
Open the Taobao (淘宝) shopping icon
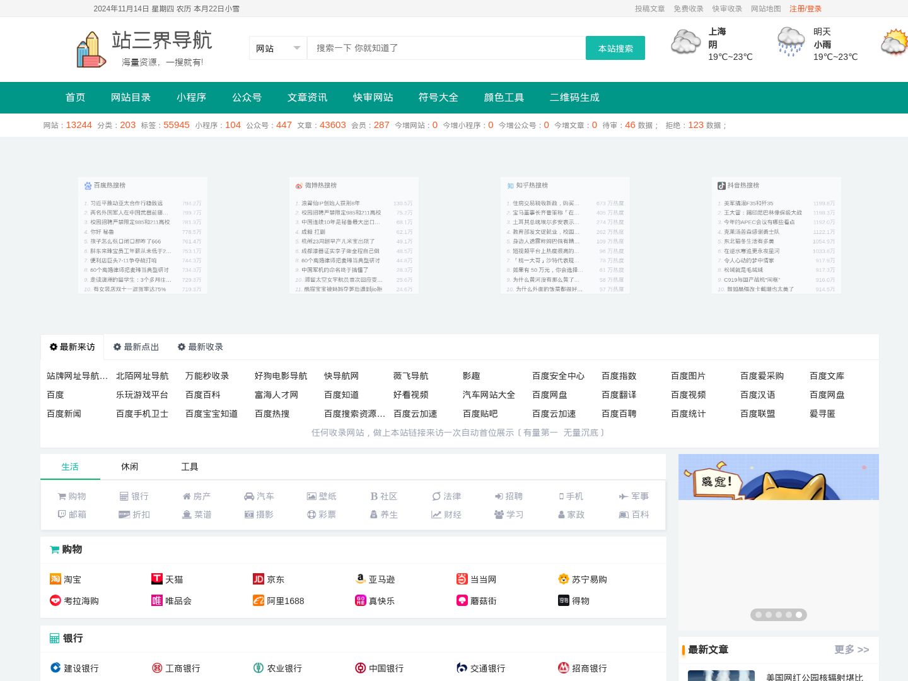pos(55,579)
